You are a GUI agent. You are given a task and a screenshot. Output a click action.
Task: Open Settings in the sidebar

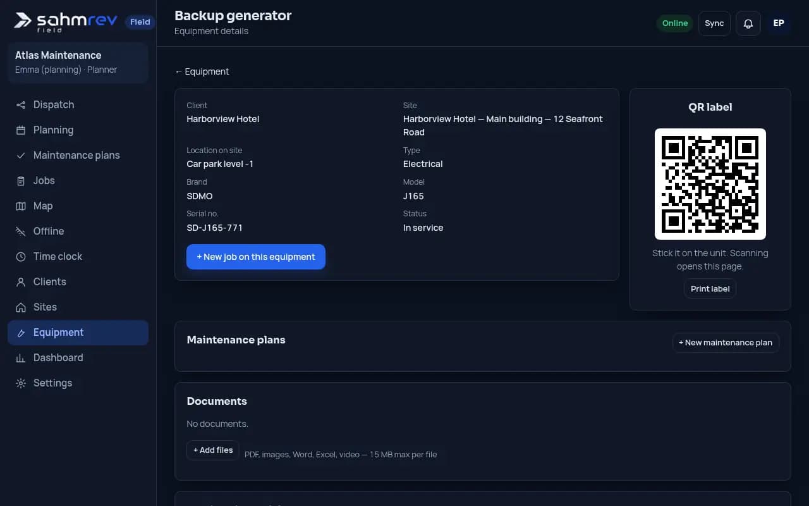click(x=78, y=383)
